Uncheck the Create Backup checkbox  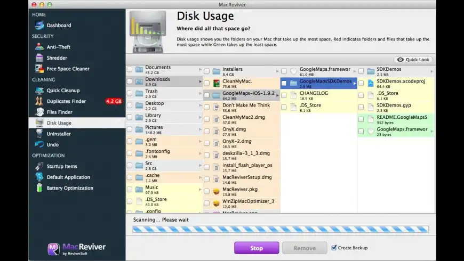tap(334, 248)
